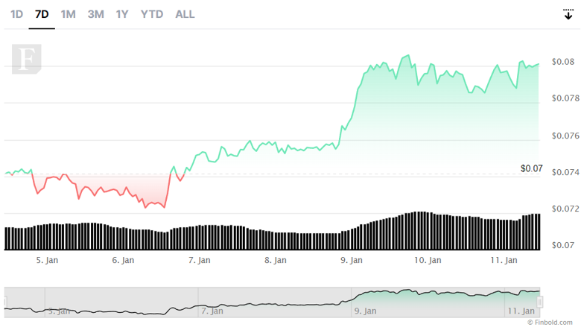Open the 1Y chart view
581x333 pixels.
click(x=122, y=14)
